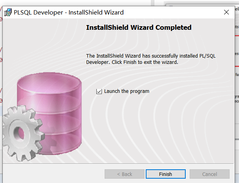
Task: Click the disabled Back button
Action: pyautogui.click(x=124, y=174)
